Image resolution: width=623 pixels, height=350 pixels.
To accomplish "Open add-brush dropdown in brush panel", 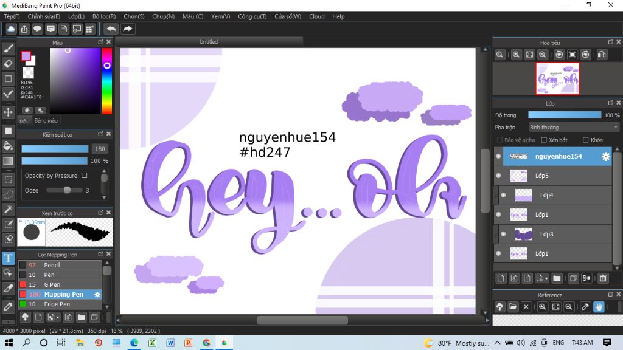I will pos(58,317).
